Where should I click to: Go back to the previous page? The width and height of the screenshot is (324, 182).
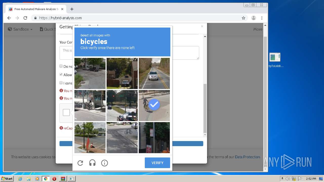coord(9,18)
